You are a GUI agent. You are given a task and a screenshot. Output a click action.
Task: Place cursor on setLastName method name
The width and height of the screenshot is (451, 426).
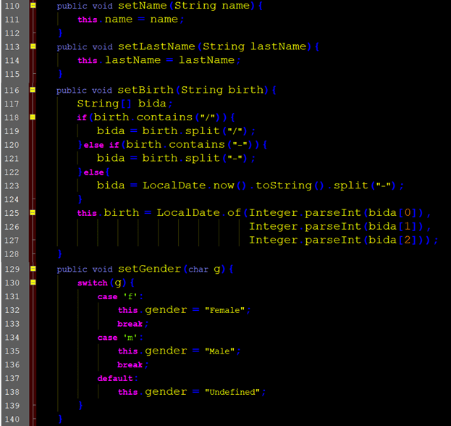click(156, 46)
